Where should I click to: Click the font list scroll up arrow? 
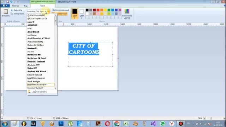56,15
